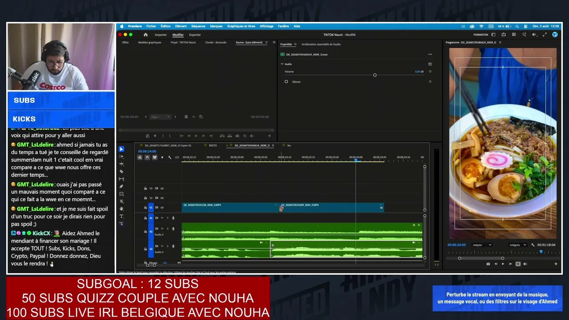Screen dimensions: 569x320
Task: Select the Slip tool
Action: [121, 179]
